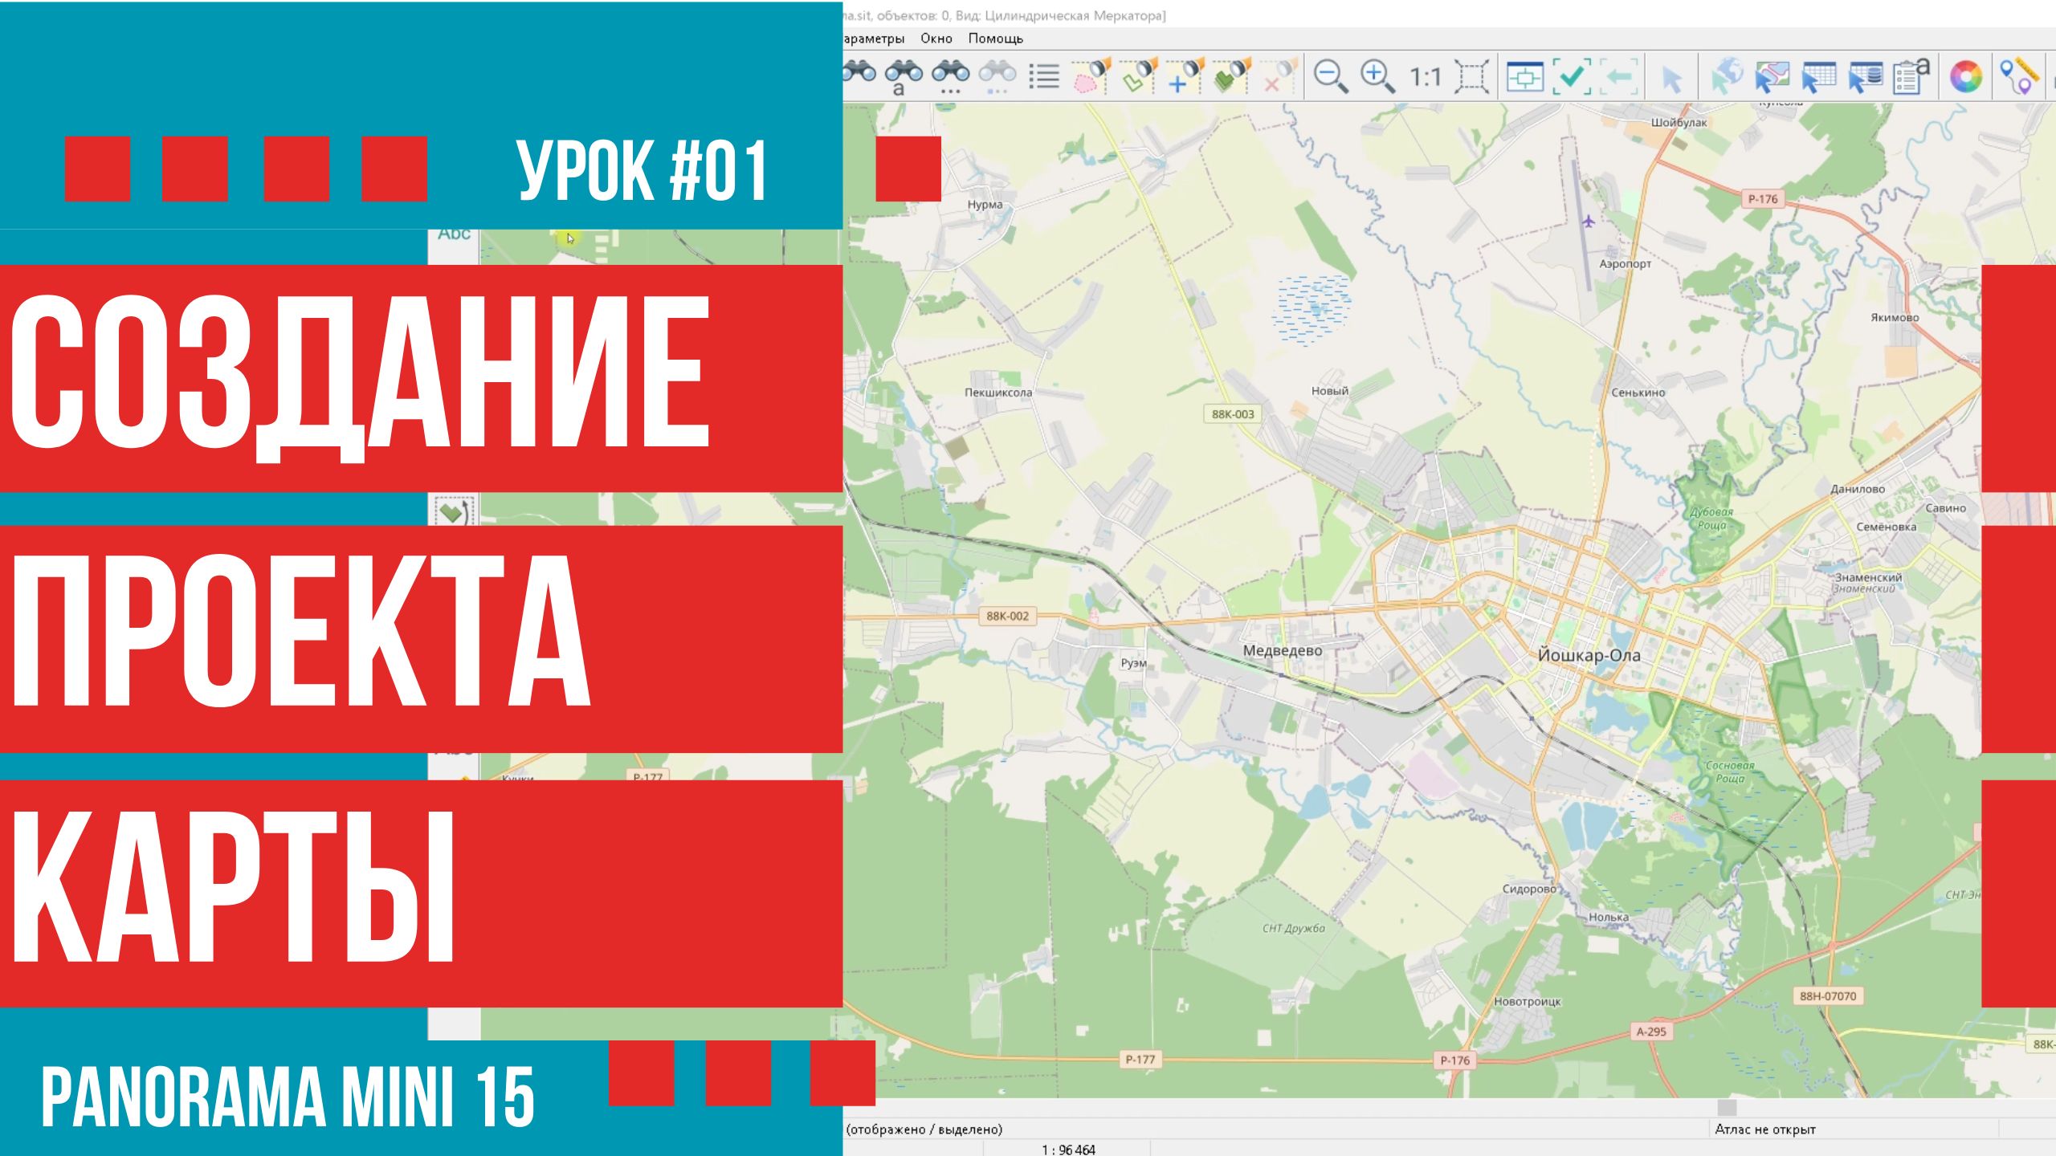Open the color wheel palette icon
This screenshot has width=2056, height=1156.
1965,77
